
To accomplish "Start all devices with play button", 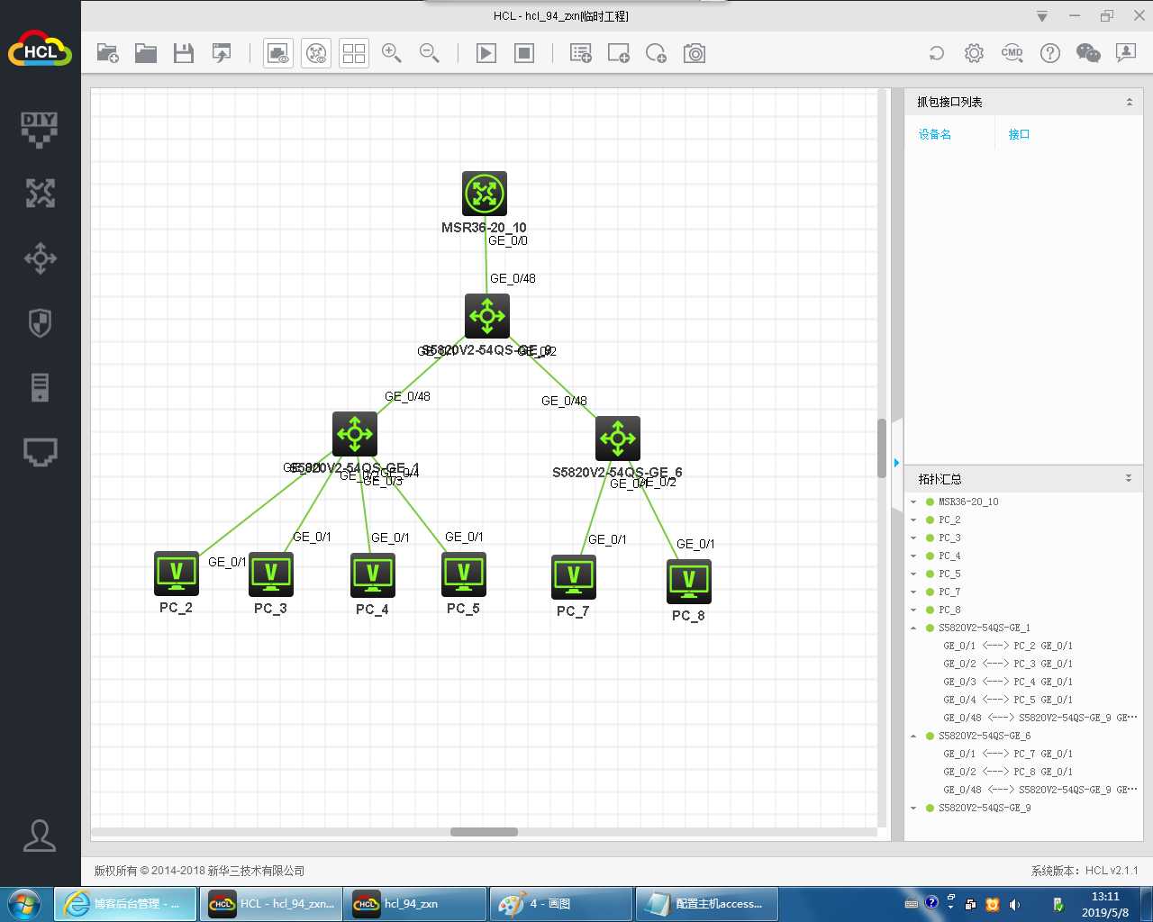I will point(486,53).
